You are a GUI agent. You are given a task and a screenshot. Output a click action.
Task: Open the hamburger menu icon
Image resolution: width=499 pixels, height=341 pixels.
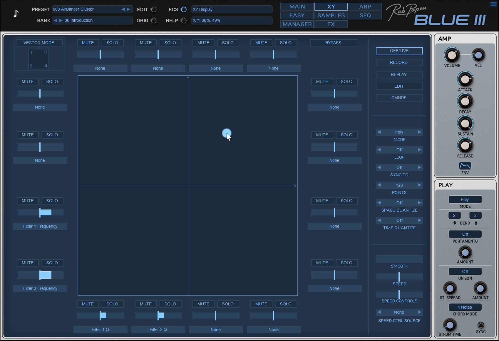(x=493, y=4)
